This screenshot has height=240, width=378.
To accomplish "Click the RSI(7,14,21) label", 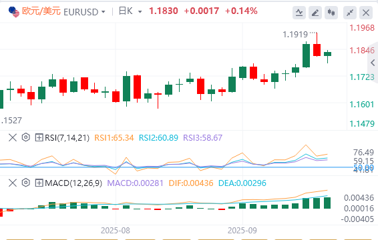I will pos(67,138).
